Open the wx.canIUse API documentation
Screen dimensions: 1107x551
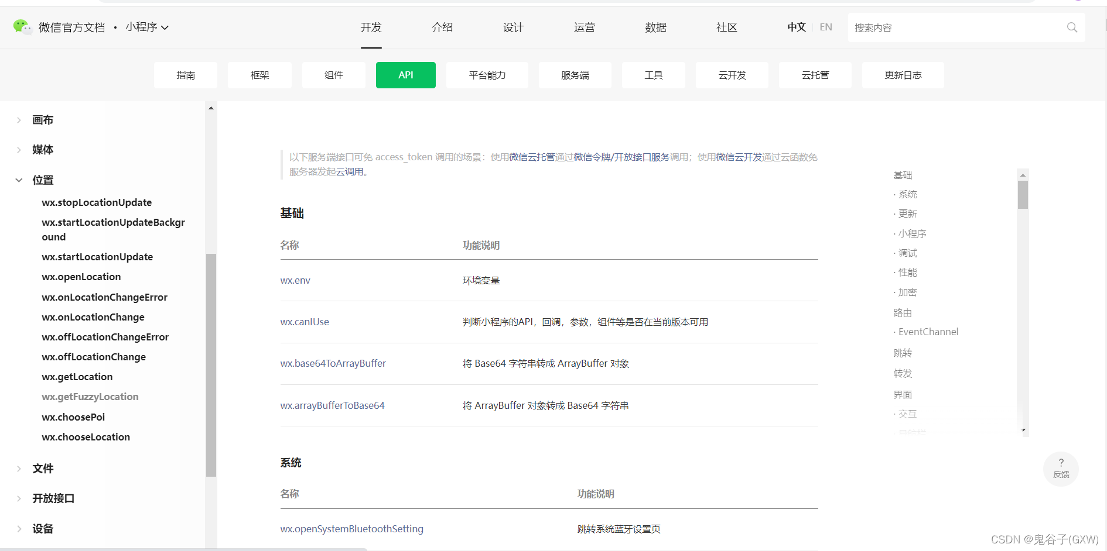[305, 322]
